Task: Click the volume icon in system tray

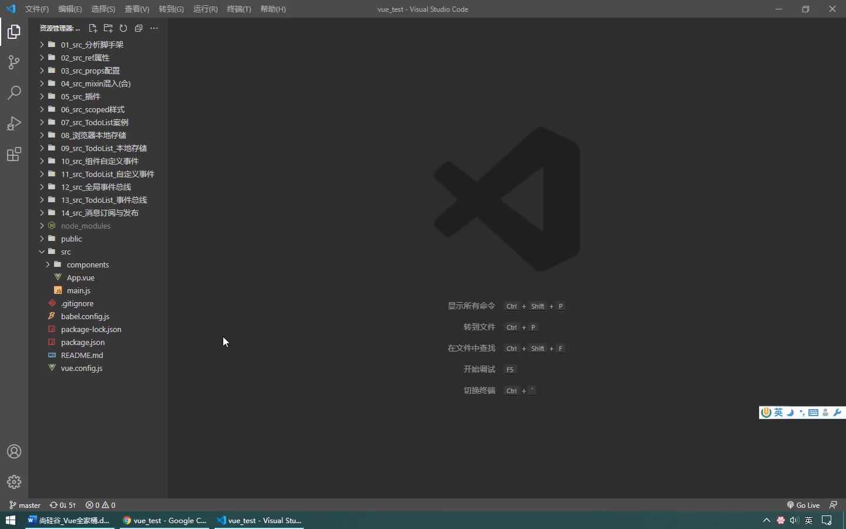Action: click(x=794, y=520)
